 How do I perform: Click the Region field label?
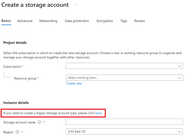pyautogui.click(x=8, y=132)
